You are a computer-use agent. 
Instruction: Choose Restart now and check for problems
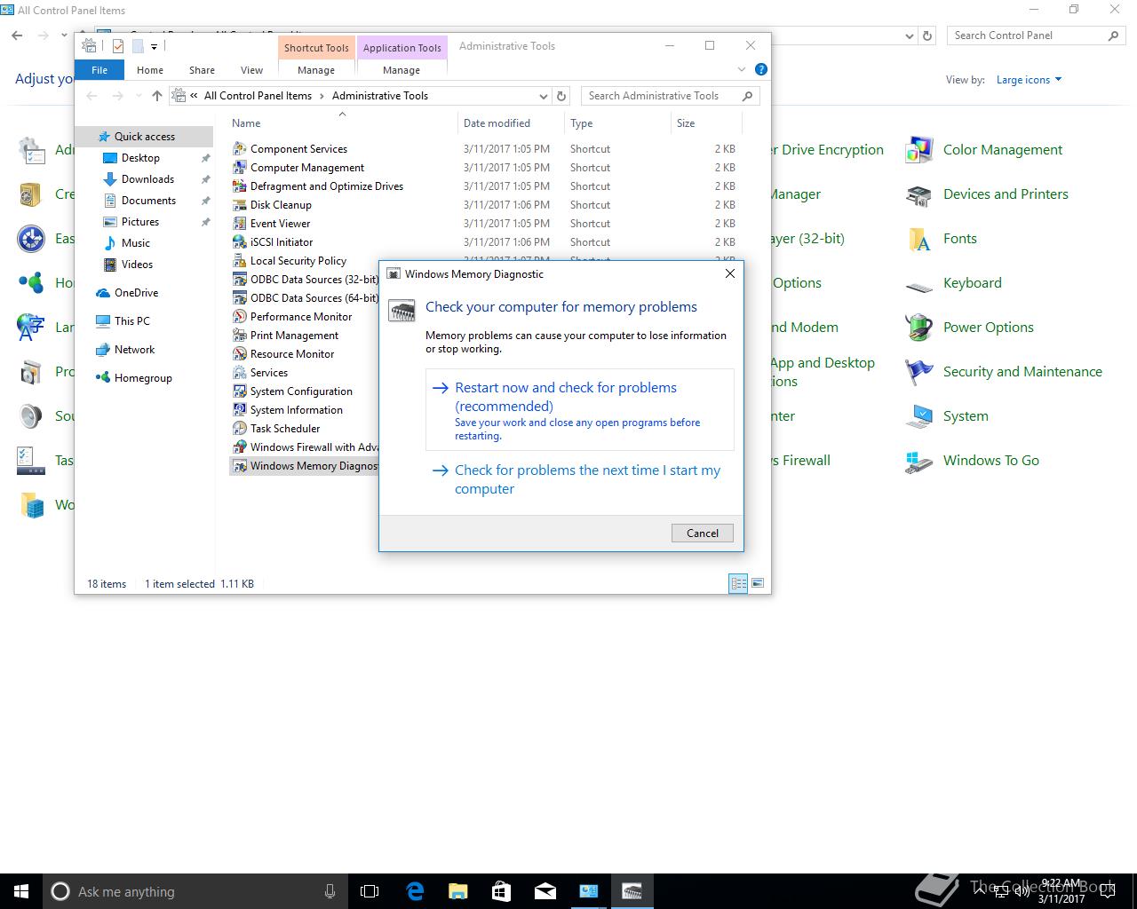point(580,410)
